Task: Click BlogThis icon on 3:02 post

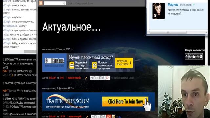Action: coord(94,78)
